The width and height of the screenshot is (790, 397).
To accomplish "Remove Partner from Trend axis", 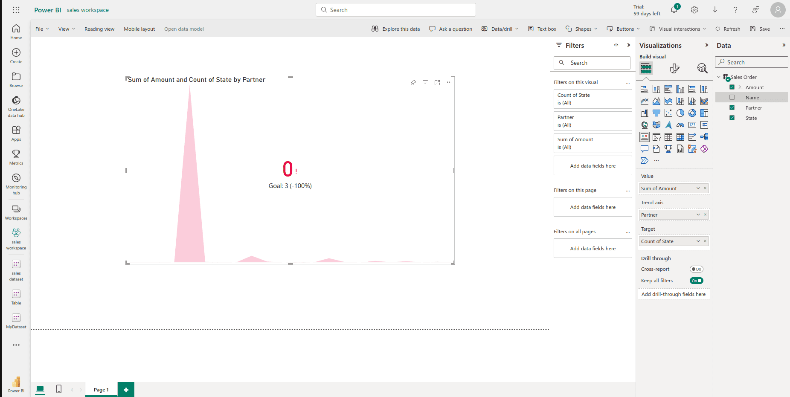I will pyautogui.click(x=705, y=214).
